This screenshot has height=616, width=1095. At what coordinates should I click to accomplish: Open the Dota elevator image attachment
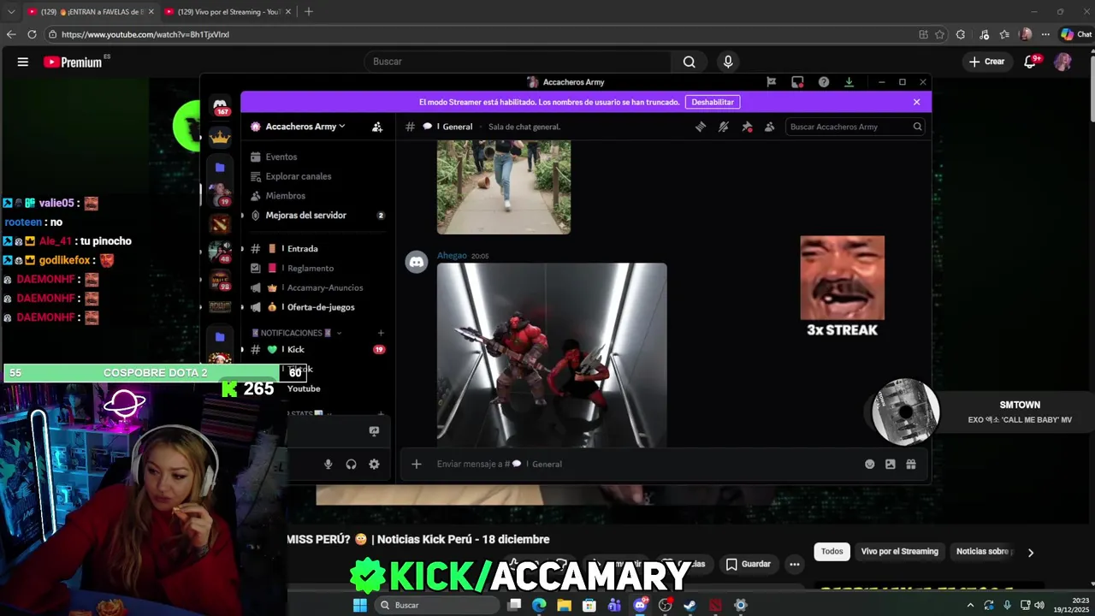click(552, 355)
